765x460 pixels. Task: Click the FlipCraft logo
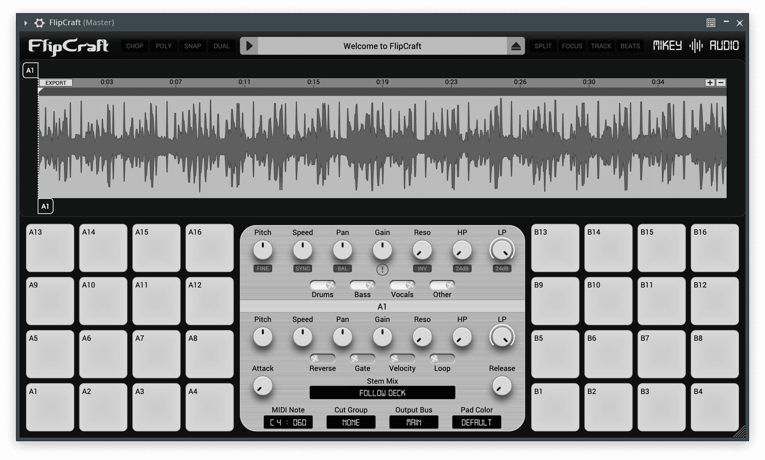coord(69,46)
